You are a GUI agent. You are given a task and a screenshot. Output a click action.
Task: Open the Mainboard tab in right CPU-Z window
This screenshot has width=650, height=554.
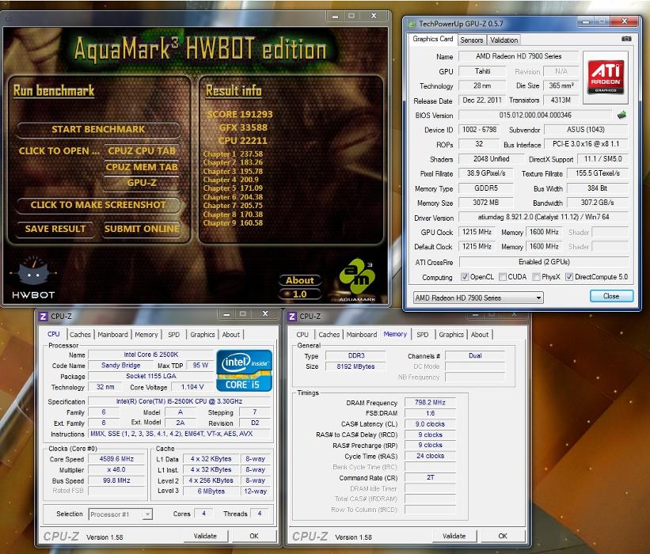pos(362,335)
